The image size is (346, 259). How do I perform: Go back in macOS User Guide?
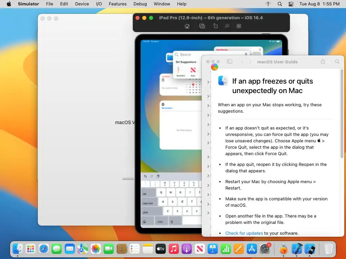tap(242, 62)
